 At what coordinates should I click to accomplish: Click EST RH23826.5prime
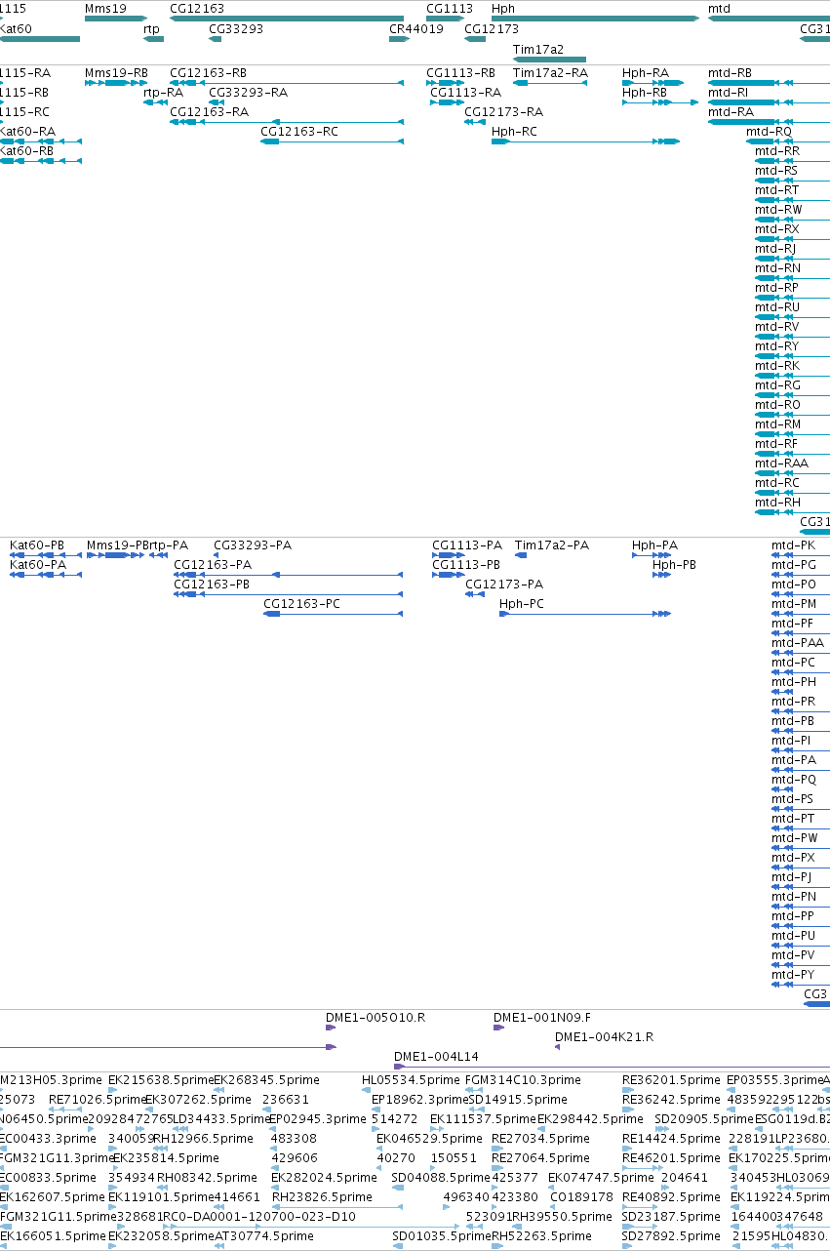(320, 1197)
